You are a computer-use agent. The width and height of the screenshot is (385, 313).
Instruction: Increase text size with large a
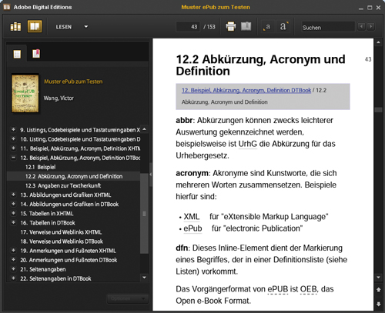[283, 26]
